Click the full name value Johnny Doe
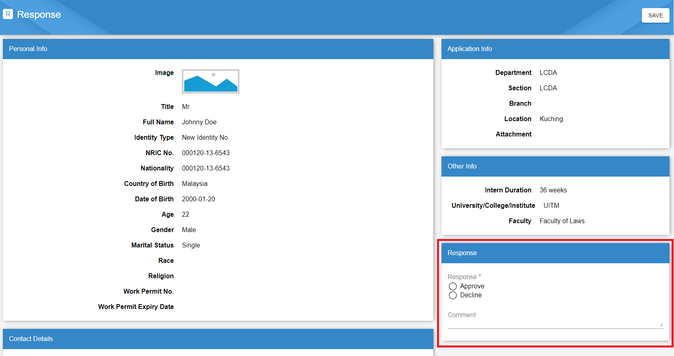 pos(199,122)
